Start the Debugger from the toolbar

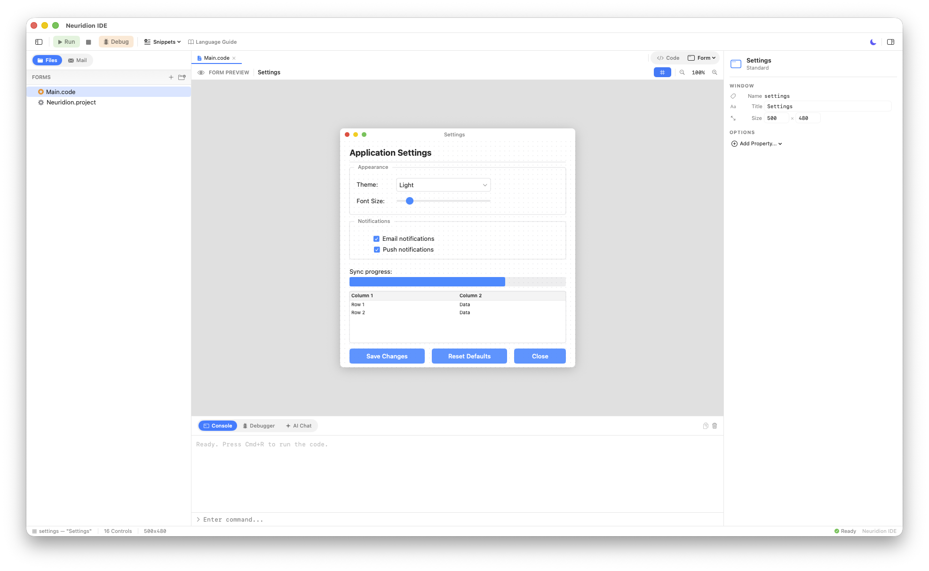[116, 41]
